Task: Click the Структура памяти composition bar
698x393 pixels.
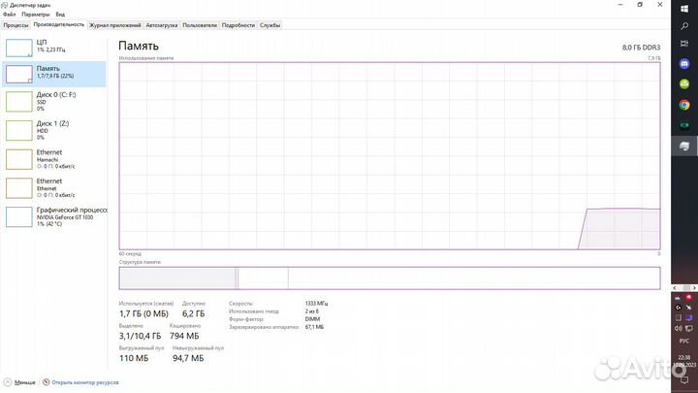Action: (390, 278)
